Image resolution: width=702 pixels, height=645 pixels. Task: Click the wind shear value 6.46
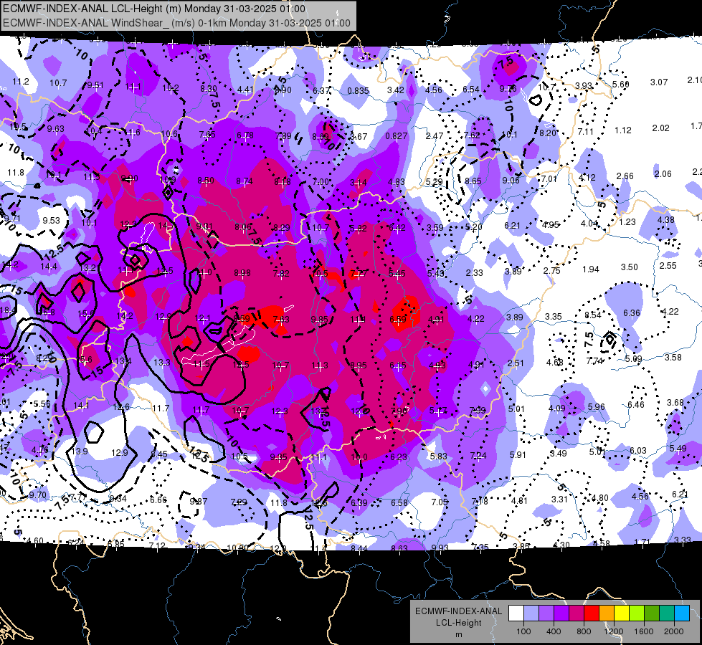pos(636,405)
